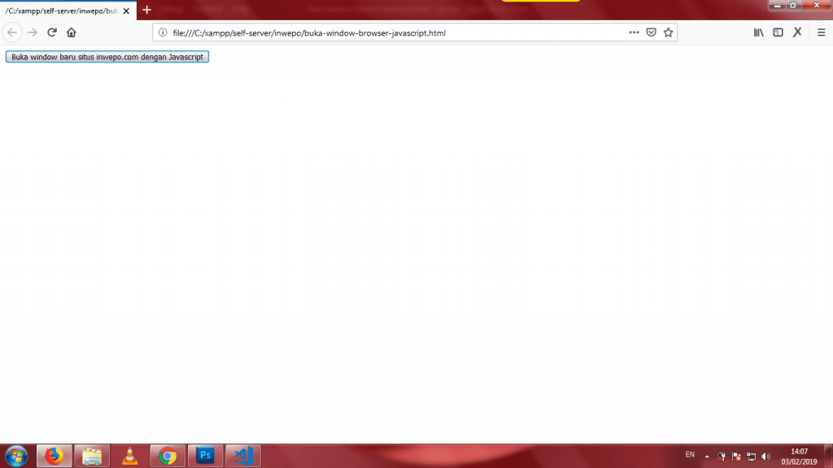The height and width of the screenshot is (468, 833).
Task: Click the Show Desktop strip beside the clock
Action: pos(829,456)
